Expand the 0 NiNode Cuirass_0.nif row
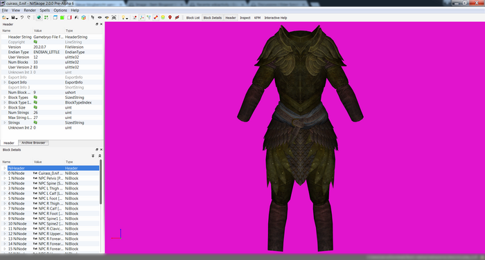Image resolution: width=485 pixels, height=260 pixels. 5,174
